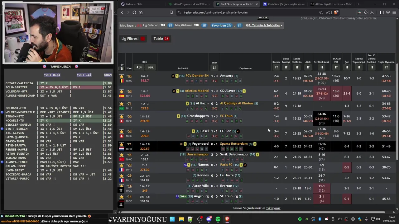Click the Favoriden Çık button
399x224 pixels.
coord(222,25)
